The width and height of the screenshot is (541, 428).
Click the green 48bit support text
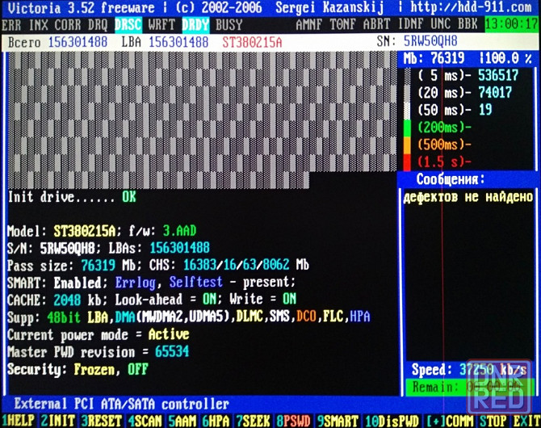click(x=64, y=317)
